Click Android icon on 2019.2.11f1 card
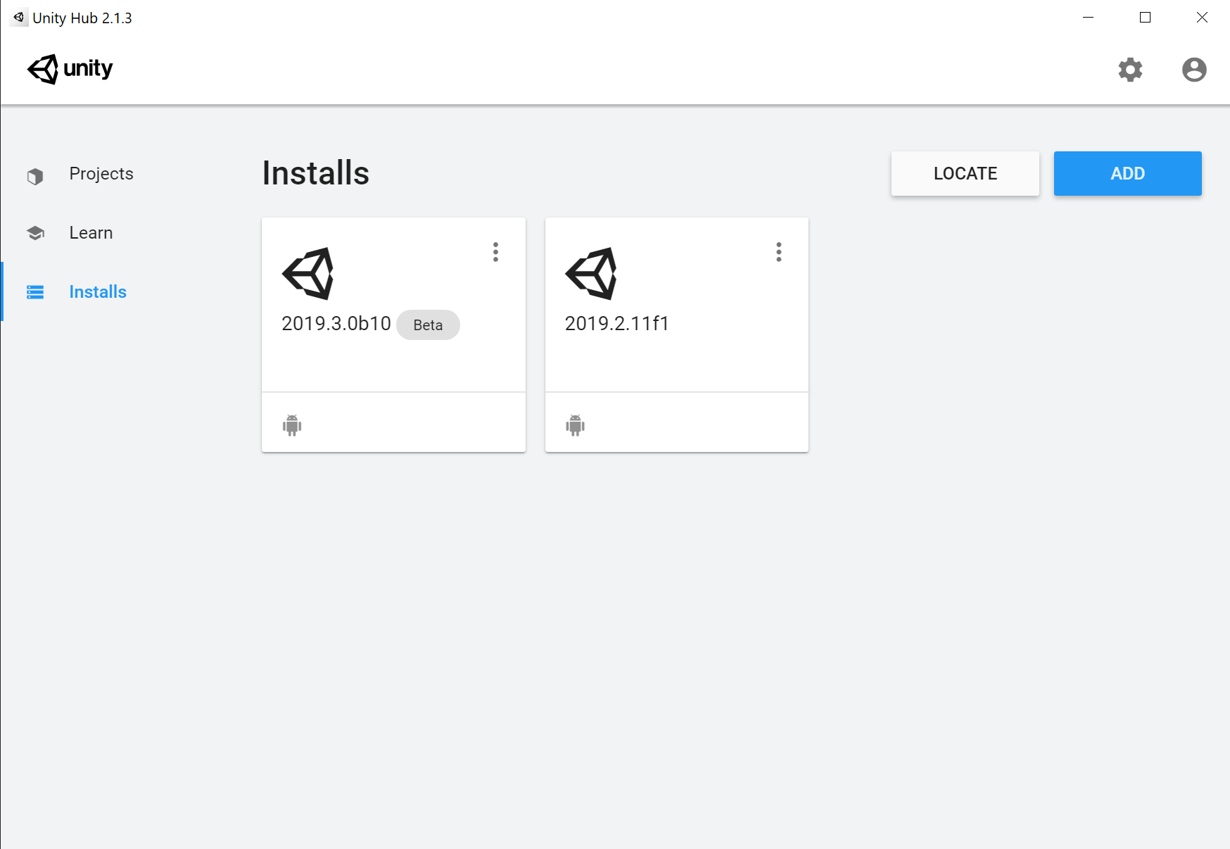Screen dimensions: 1230x849 point(575,425)
